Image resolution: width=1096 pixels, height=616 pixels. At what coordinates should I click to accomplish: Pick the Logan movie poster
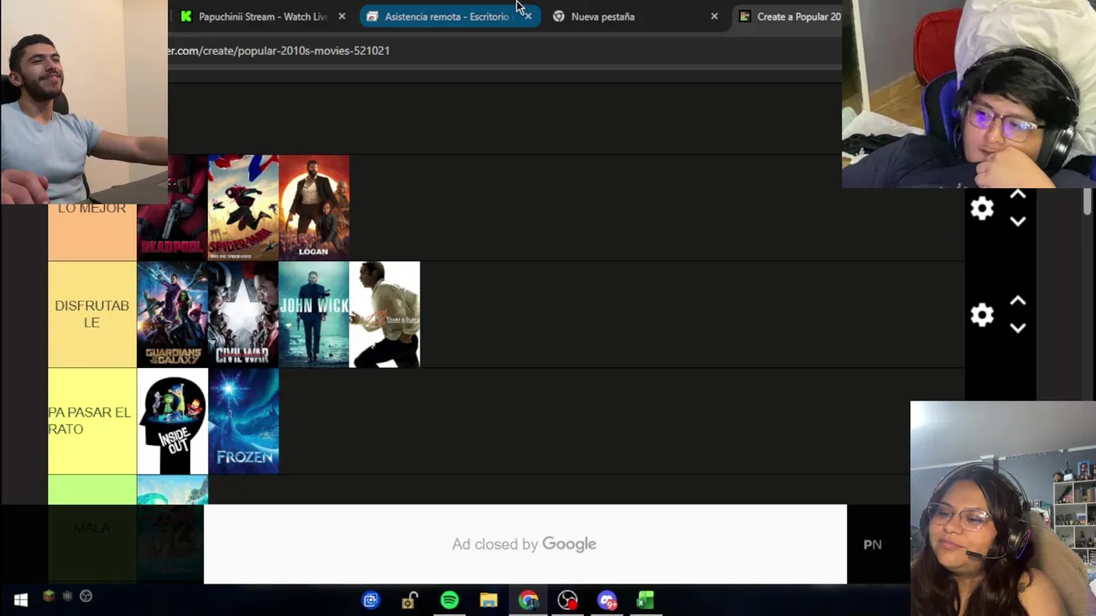click(x=314, y=208)
